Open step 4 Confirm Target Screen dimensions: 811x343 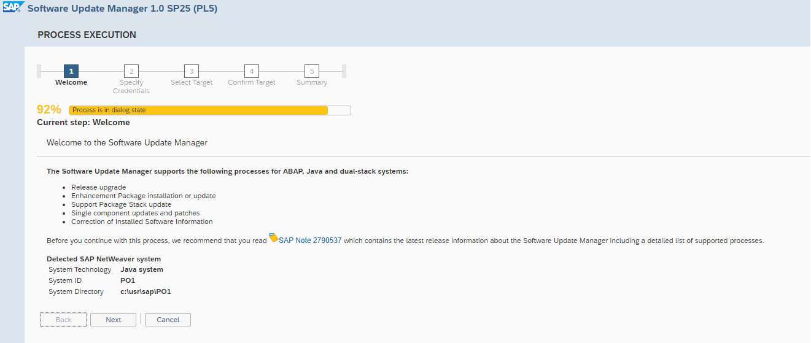[252, 71]
